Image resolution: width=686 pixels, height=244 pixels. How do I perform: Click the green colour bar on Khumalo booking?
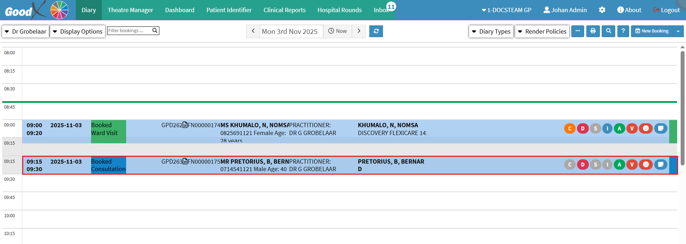(x=673, y=131)
